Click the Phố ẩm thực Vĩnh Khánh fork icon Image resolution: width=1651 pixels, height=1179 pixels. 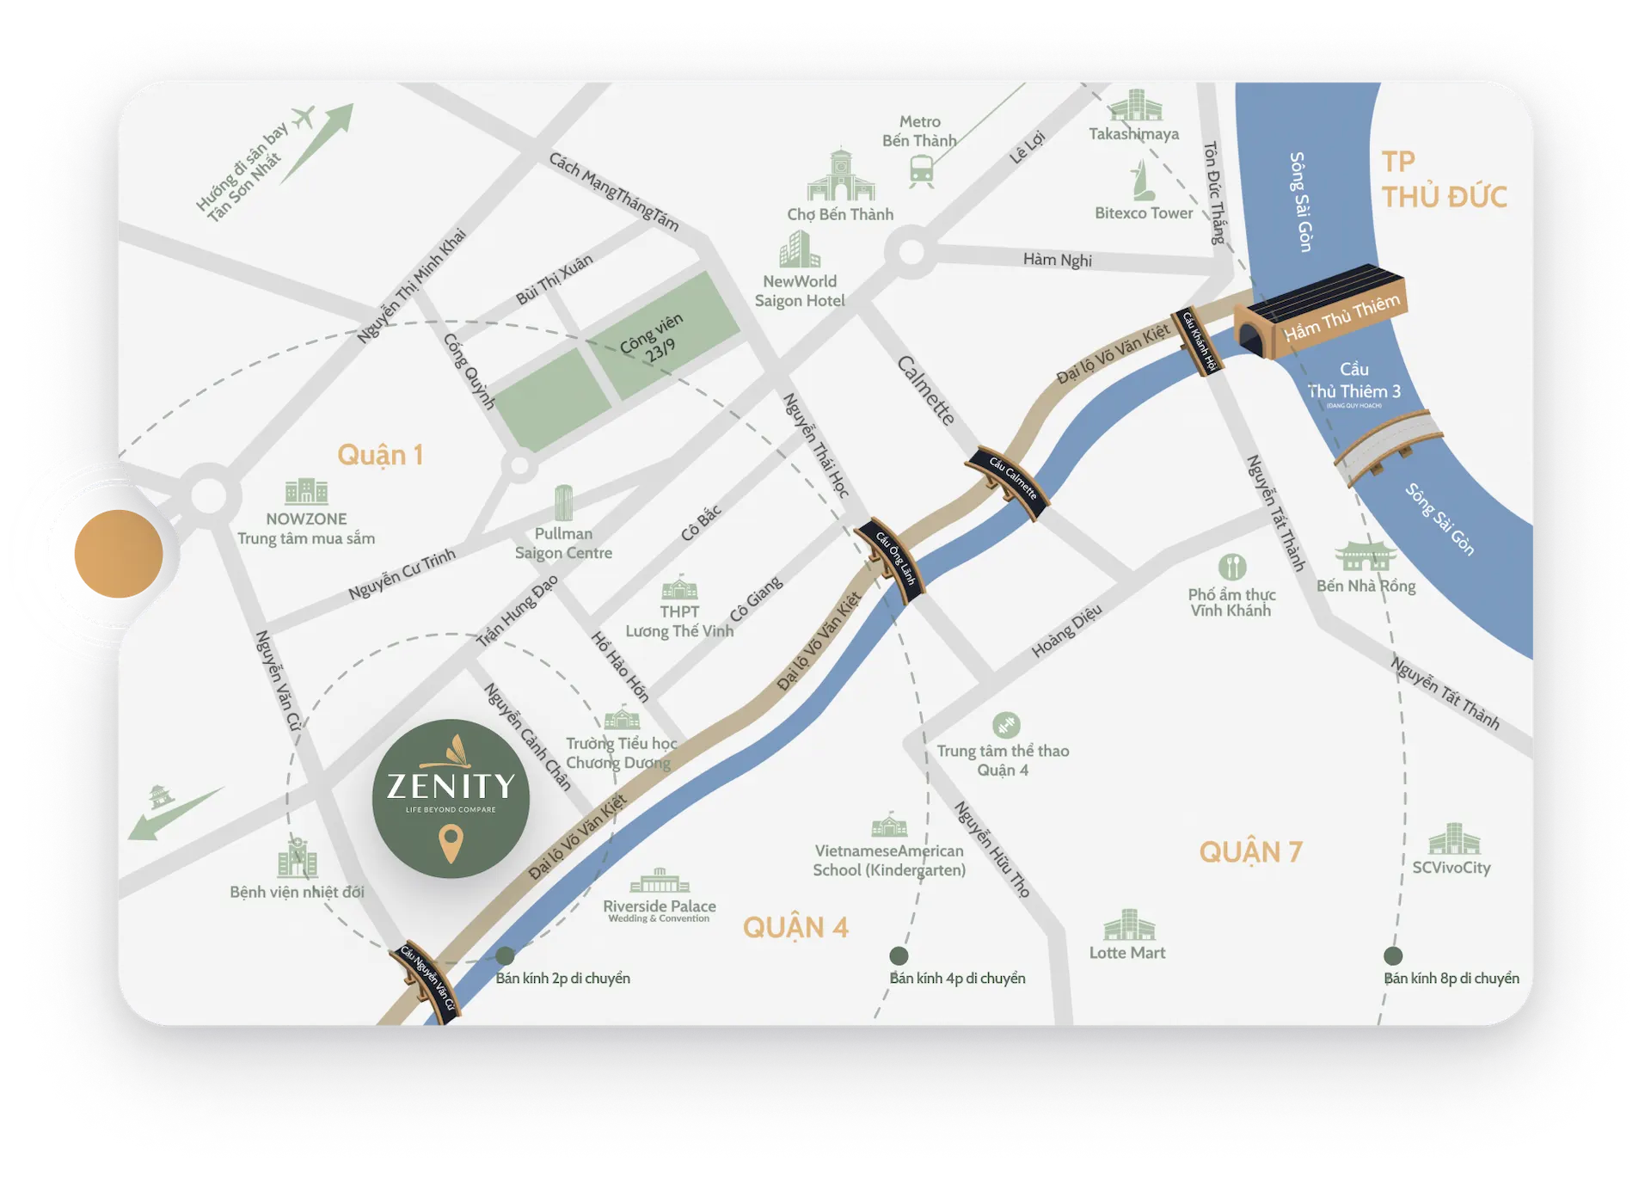click(x=1232, y=567)
